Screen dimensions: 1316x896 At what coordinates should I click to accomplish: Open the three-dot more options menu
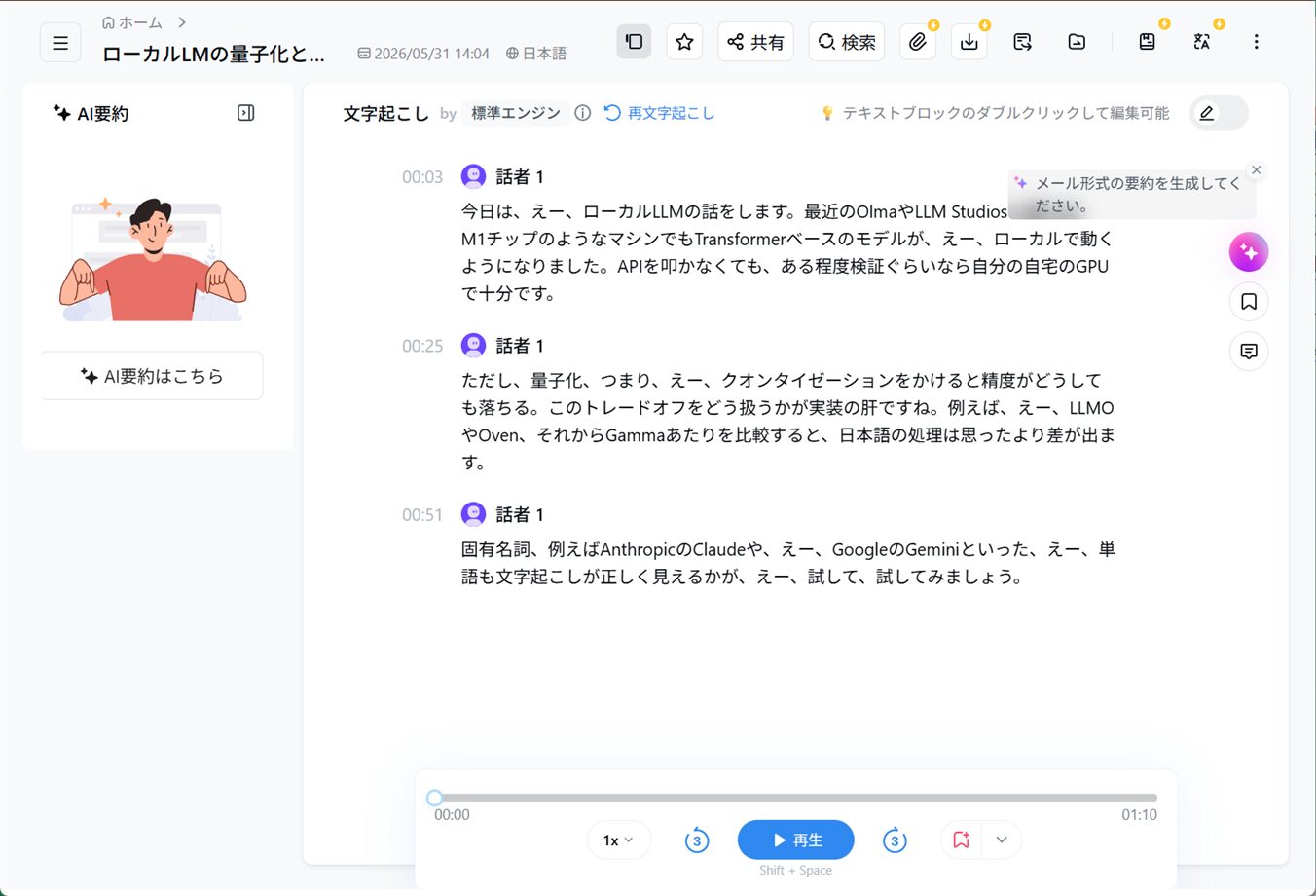point(1256,42)
